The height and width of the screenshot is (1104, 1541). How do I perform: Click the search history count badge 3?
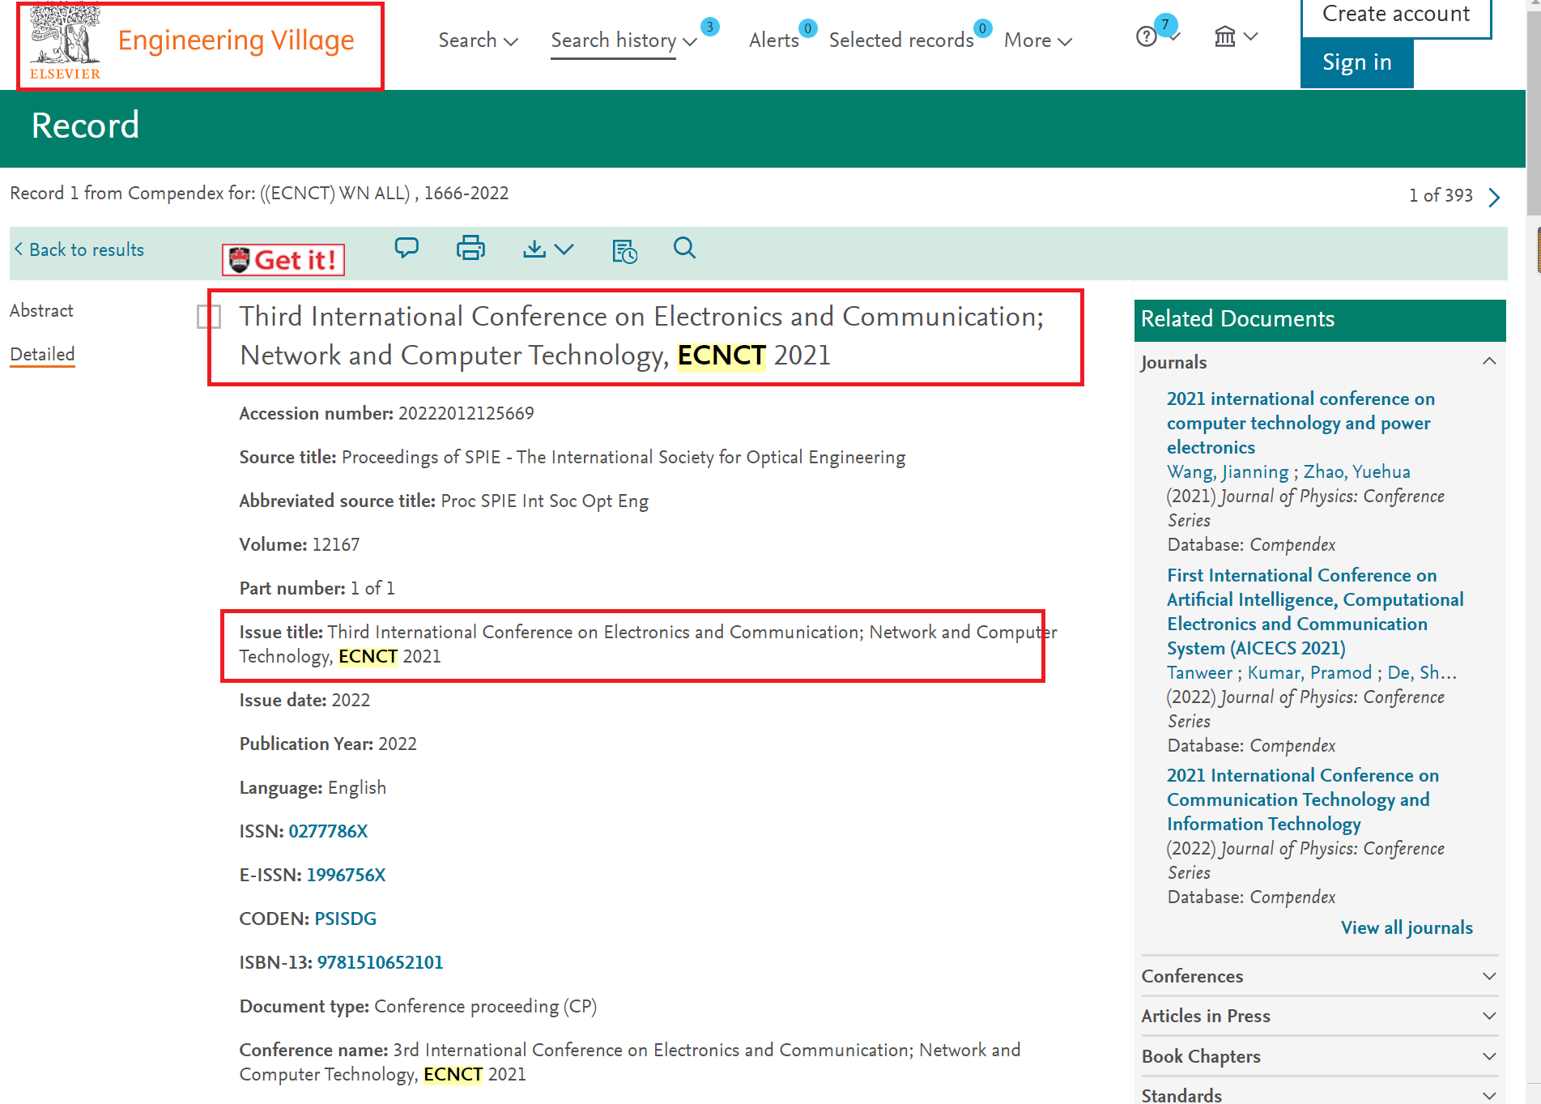tap(709, 27)
